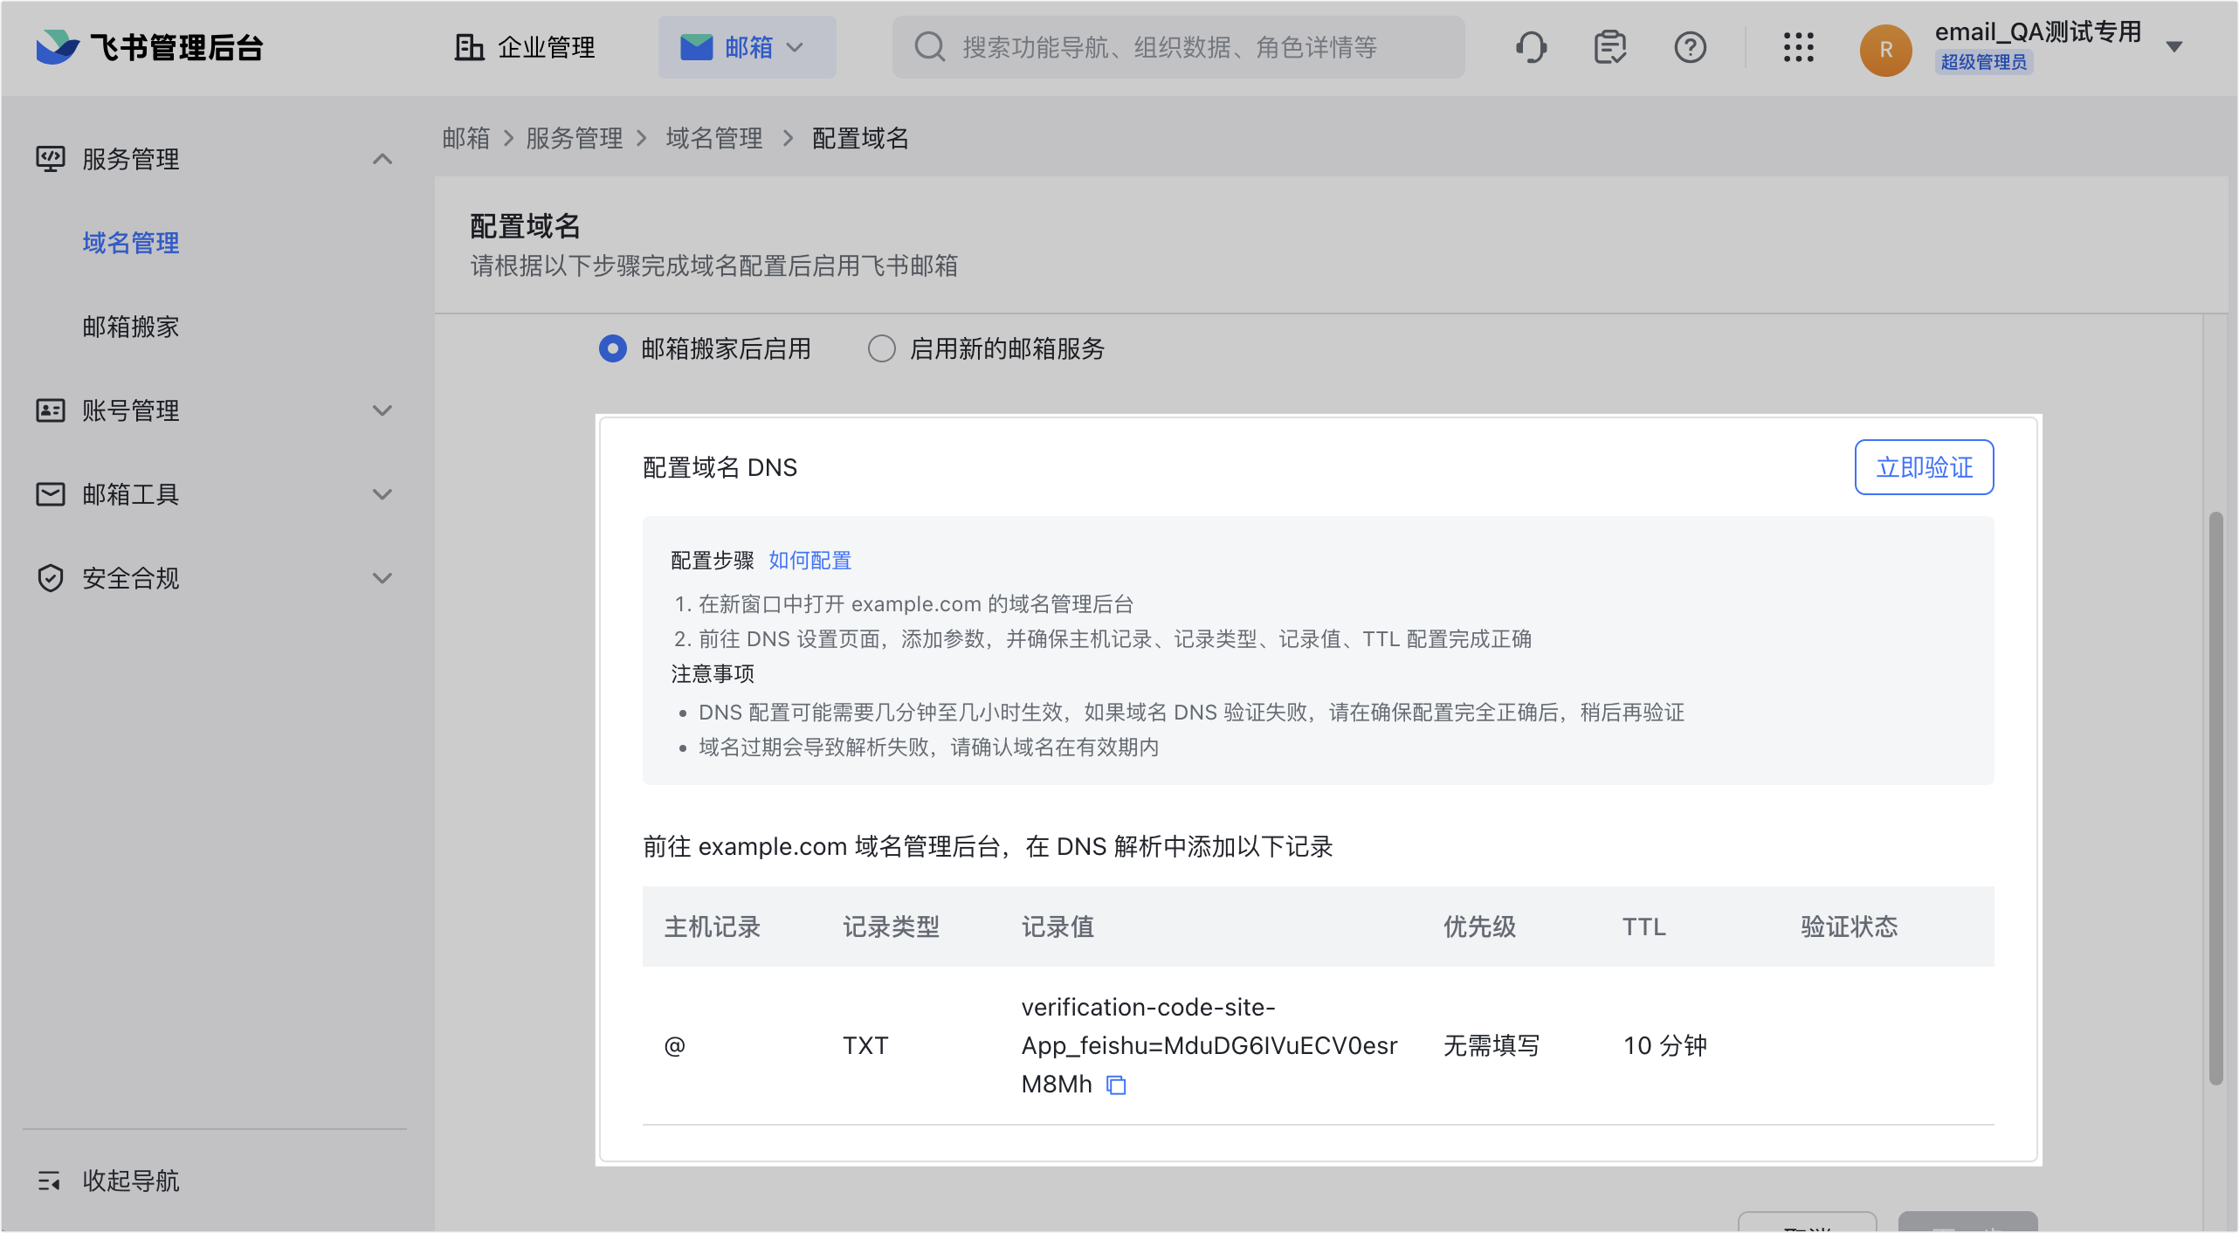
Task: Click 域名管理 breadcrumb link
Action: tap(713, 138)
